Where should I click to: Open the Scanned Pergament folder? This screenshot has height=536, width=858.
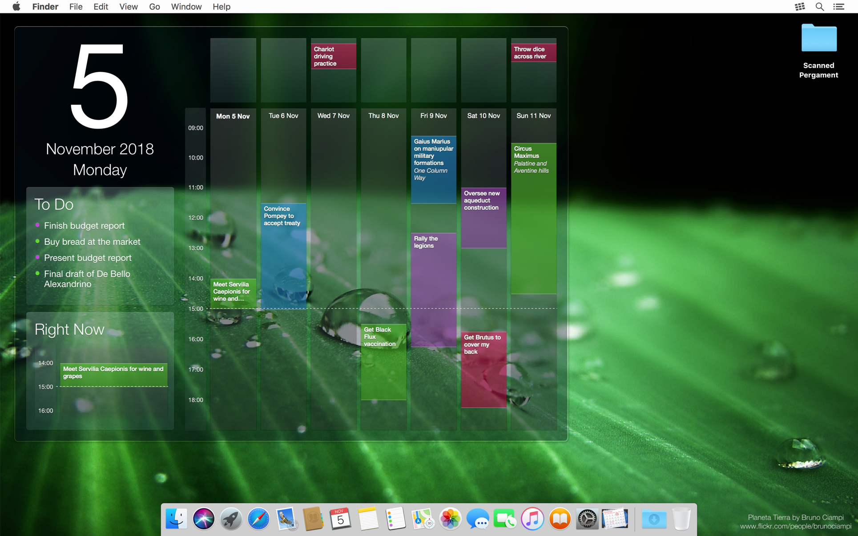pos(819,51)
